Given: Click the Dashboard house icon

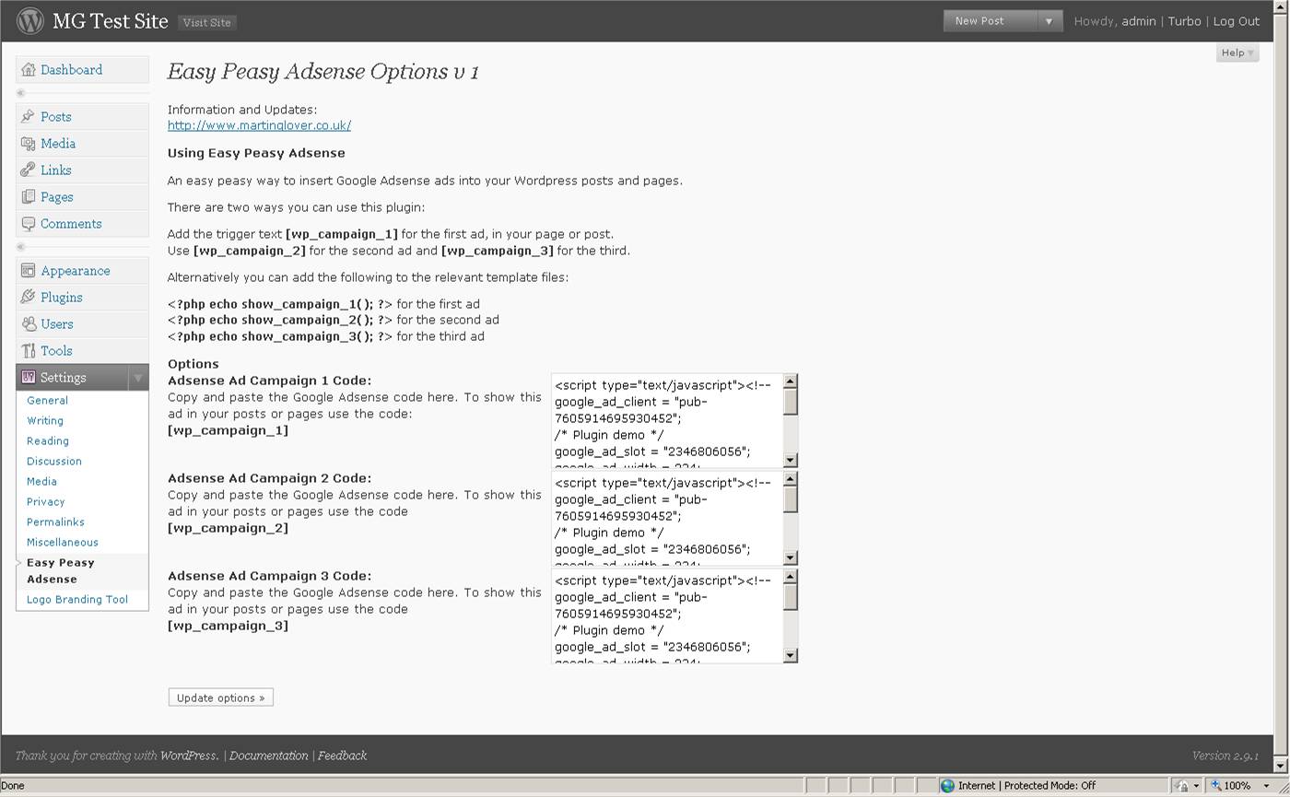Looking at the screenshot, I should point(29,70).
